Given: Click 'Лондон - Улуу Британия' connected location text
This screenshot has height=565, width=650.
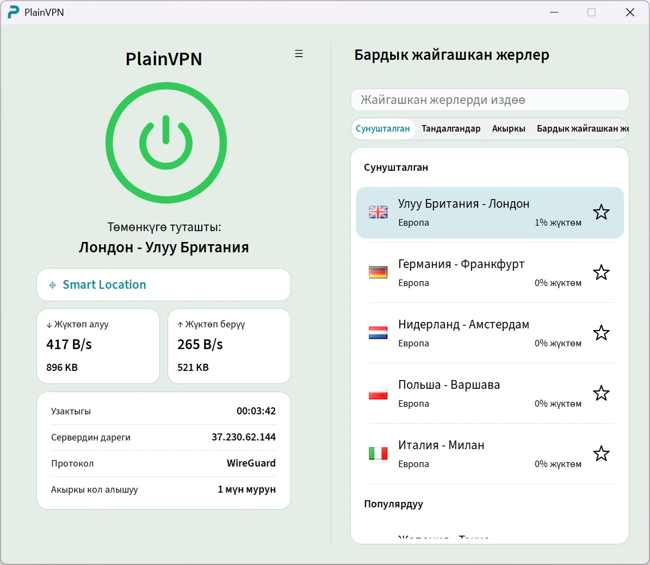Looking at the screenshot, I should pos(164,247).
